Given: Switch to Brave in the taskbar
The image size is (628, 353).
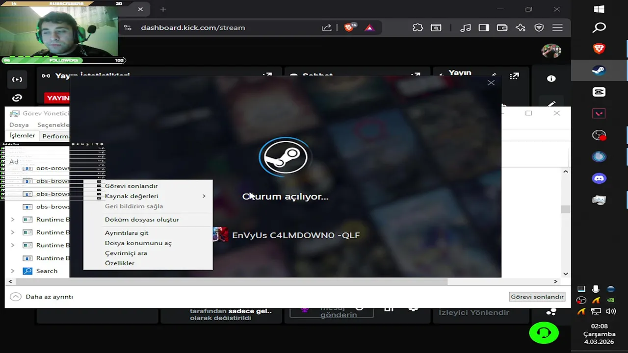Looking at the screenshot, I should (599, 49).
